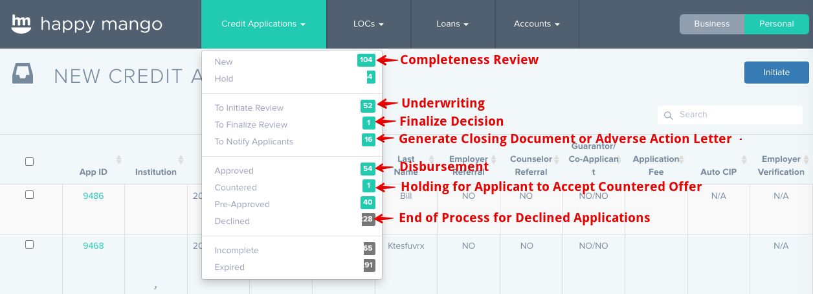
Task: Sort by App ID column arrows
Action: pos(118,160)
